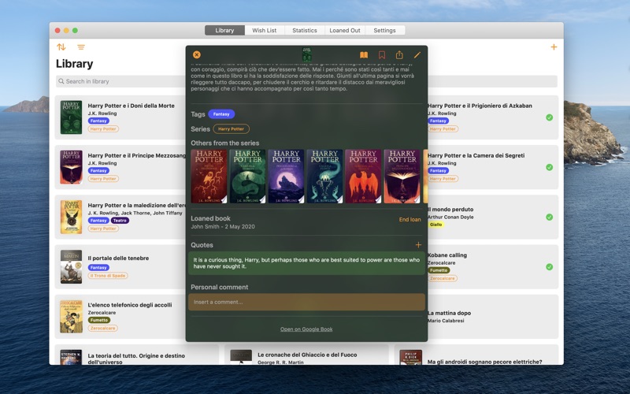Select the orange phoenix series cover thumbnail
Screen dimensions: 630x394
(x=363, y=177)
